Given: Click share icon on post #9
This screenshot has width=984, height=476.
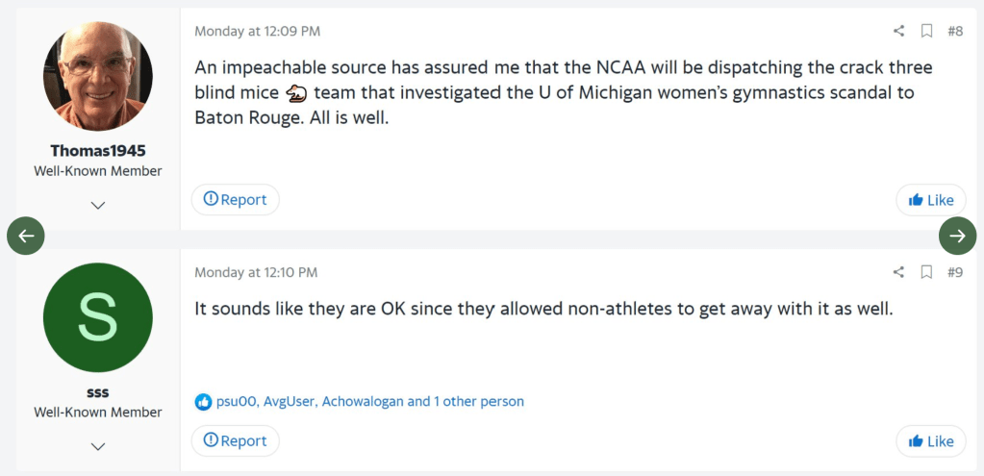Looking at the screenshot, I should (x=898, y=272).
